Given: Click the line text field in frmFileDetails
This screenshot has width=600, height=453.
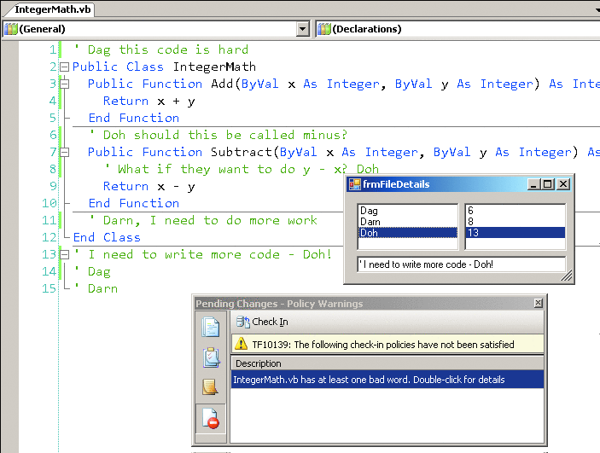Looking at the screenshot, I should pyautogui.click(x=461, y=264).
